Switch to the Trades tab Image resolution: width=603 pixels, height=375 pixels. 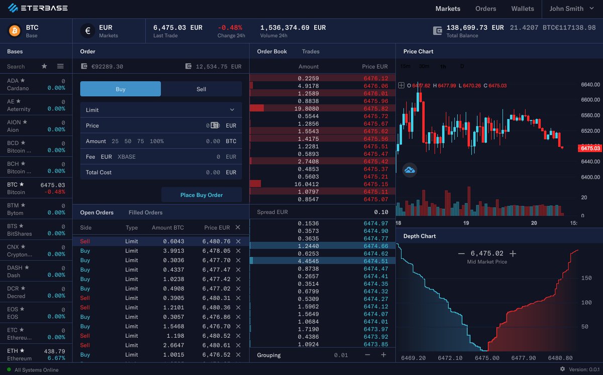pyautogui.click(x=311, y=51)
